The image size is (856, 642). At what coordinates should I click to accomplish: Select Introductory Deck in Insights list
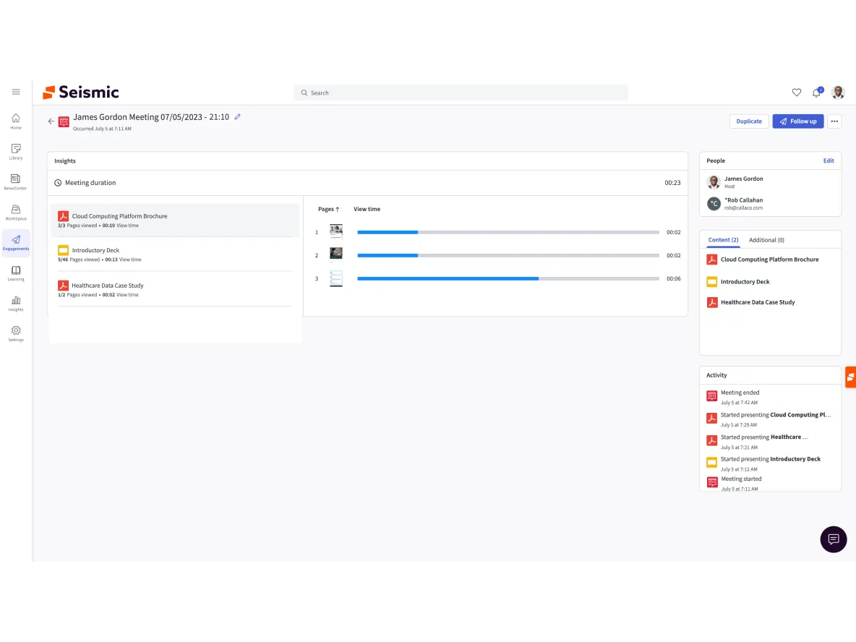click(175, 254)
